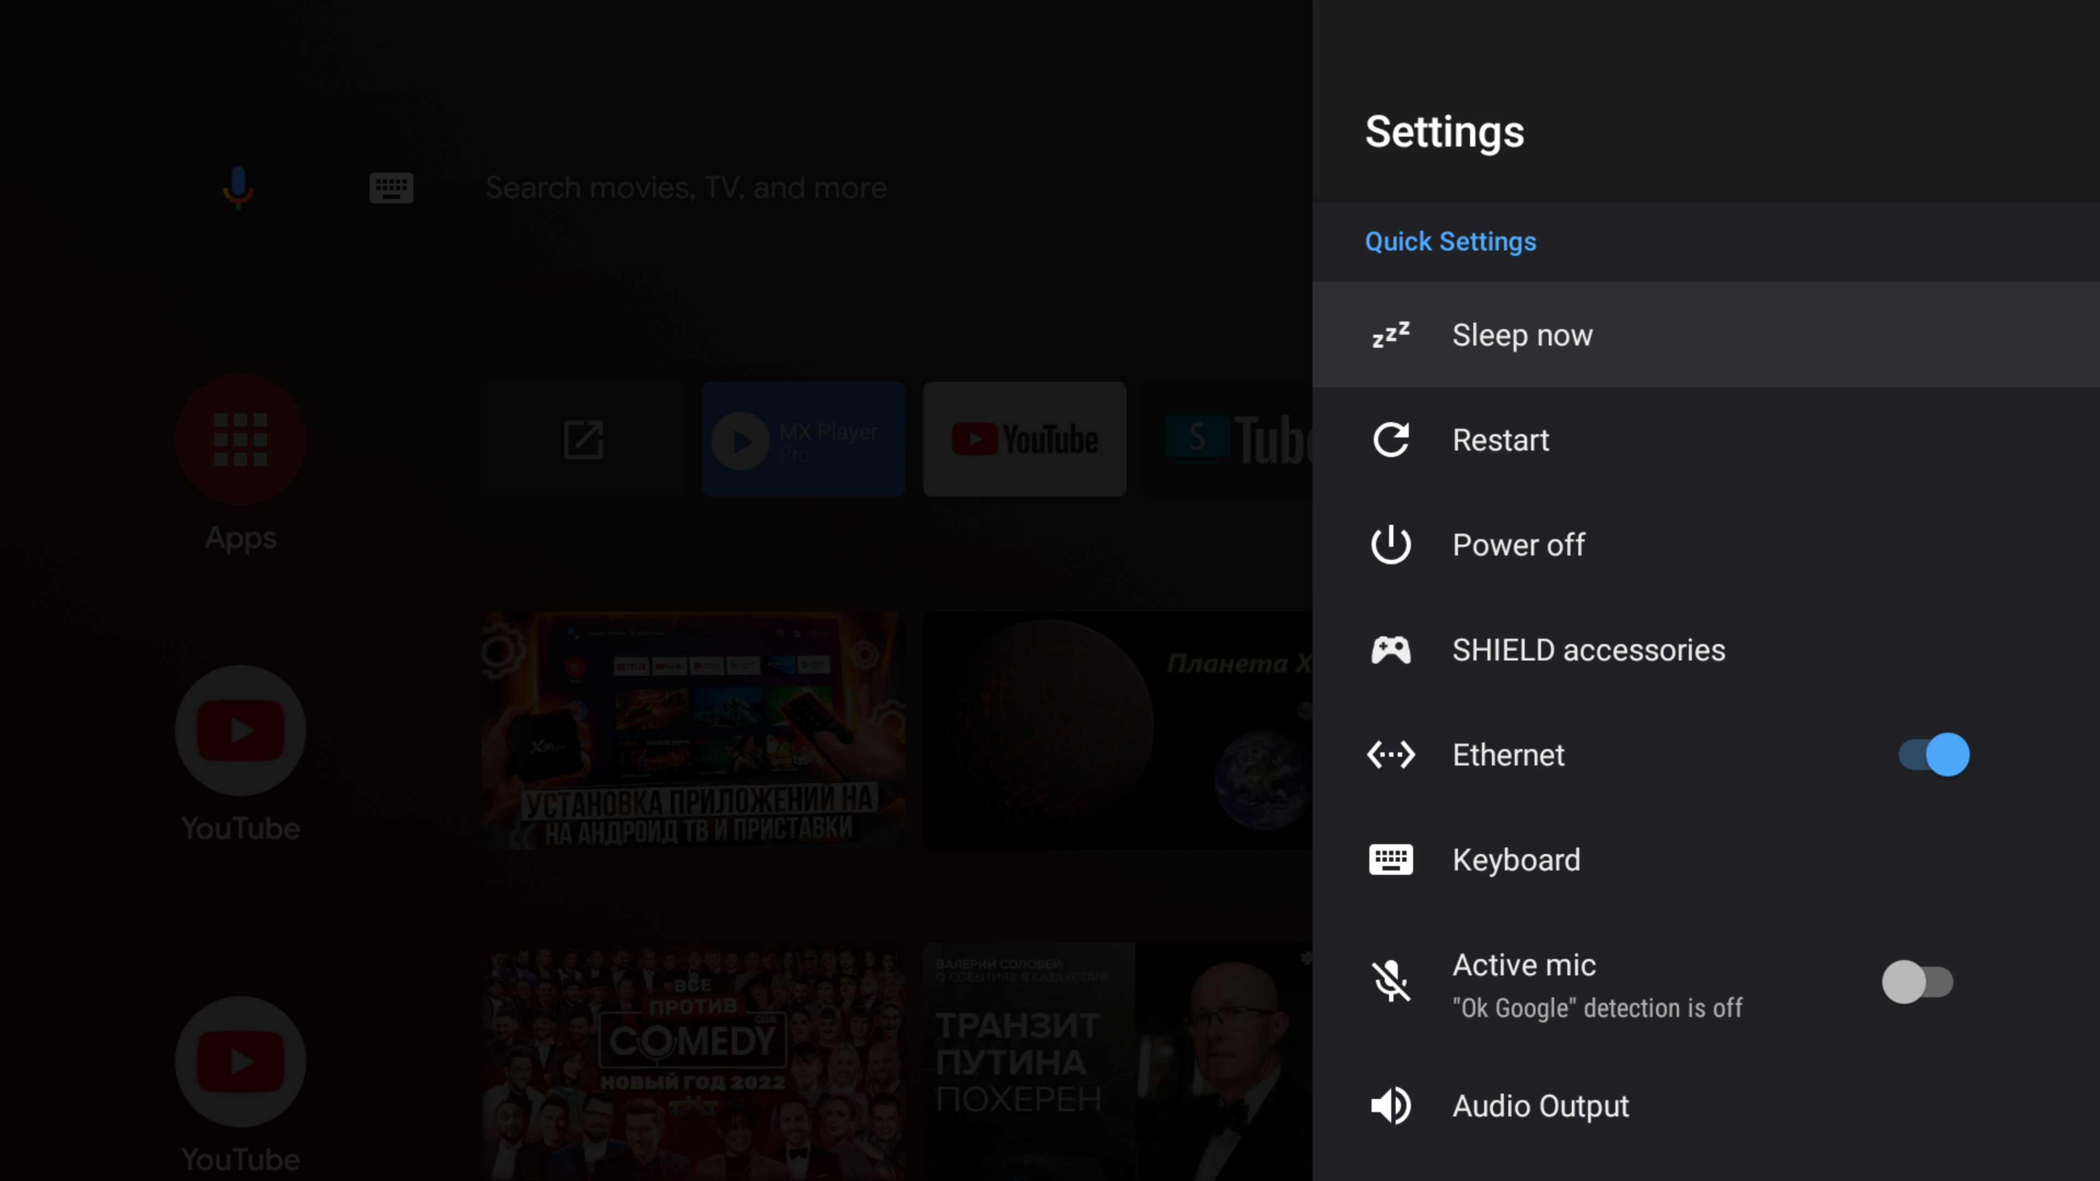Open the red Apps grid icon

pos(241,440)
